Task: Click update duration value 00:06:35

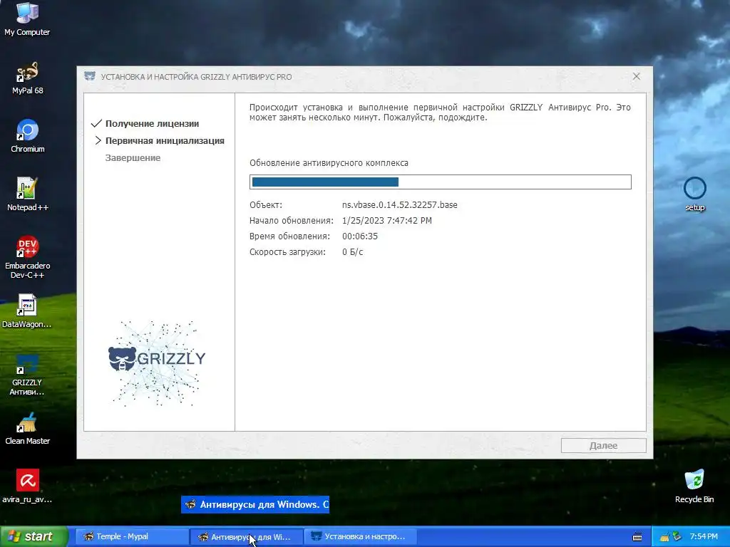Action: pyautogui.click(x=360, y=236)
